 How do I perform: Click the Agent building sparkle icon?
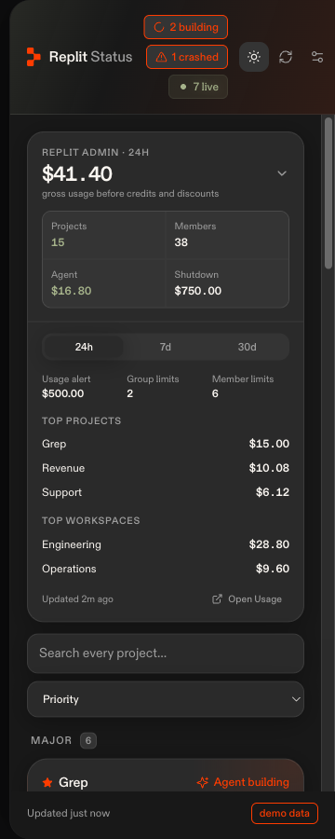point(203,782)
